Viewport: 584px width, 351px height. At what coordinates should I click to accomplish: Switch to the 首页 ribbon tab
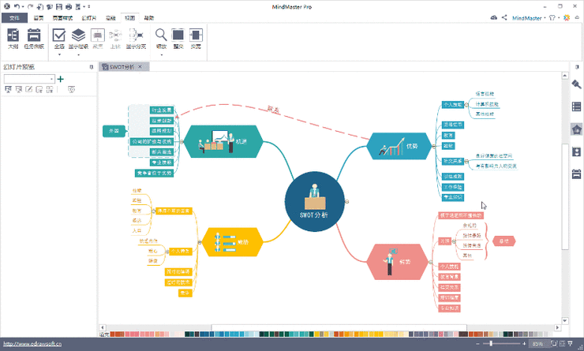[x=39, y=18]
